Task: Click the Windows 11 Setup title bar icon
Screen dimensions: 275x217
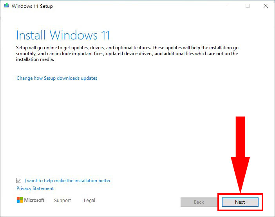Action: click(7, 6)
